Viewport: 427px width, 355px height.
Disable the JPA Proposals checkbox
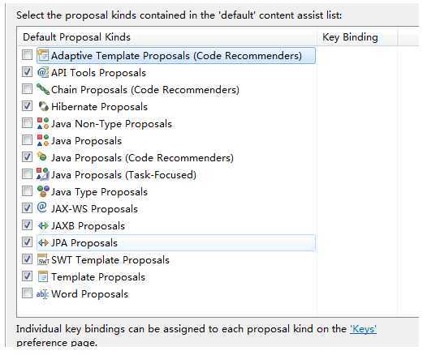(27, 242)
